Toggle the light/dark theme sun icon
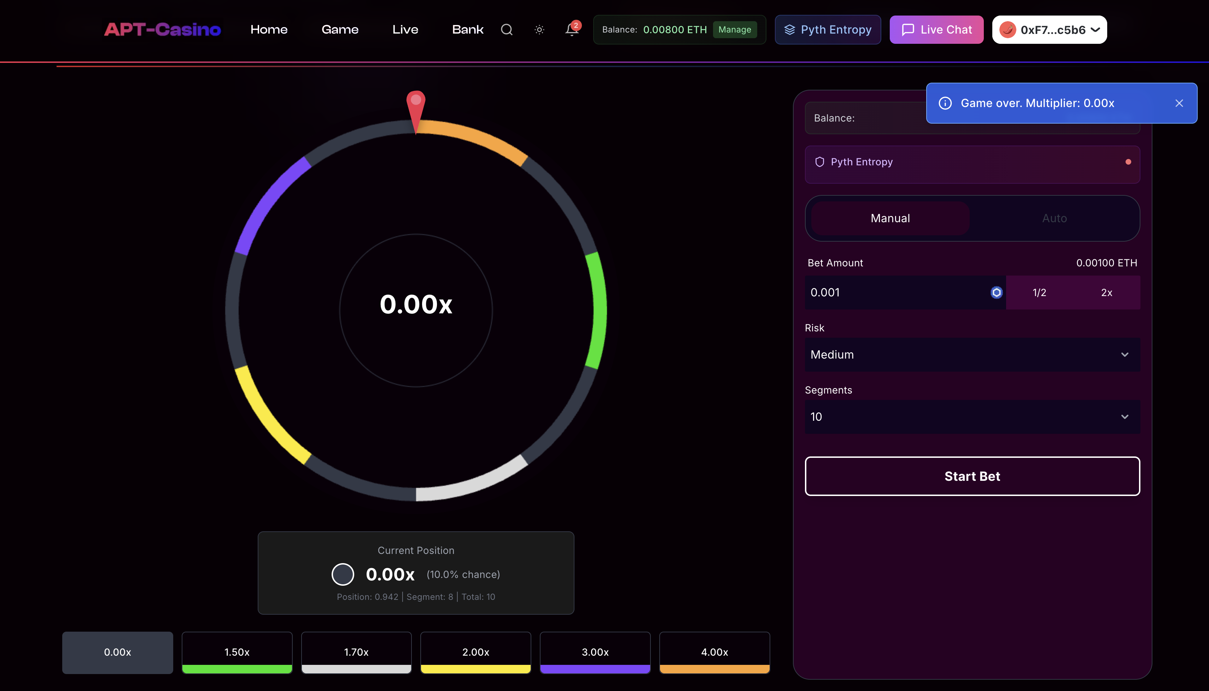The width and height of the screenshot is (1209, 691). 539,29
